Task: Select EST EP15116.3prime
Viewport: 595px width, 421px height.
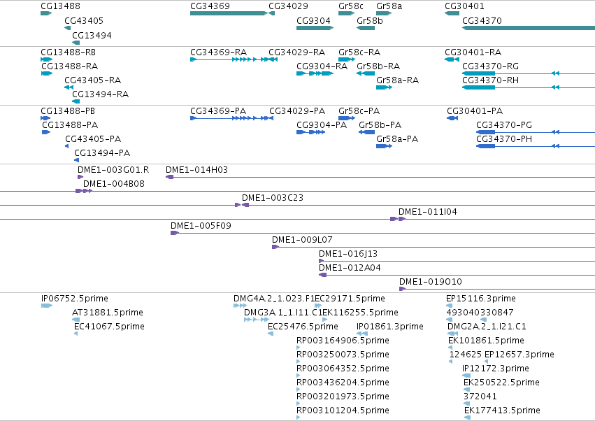Action: (481, 299)
